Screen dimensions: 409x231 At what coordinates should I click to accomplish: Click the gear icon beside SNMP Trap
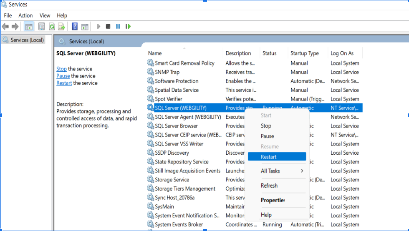pos(151,72)
